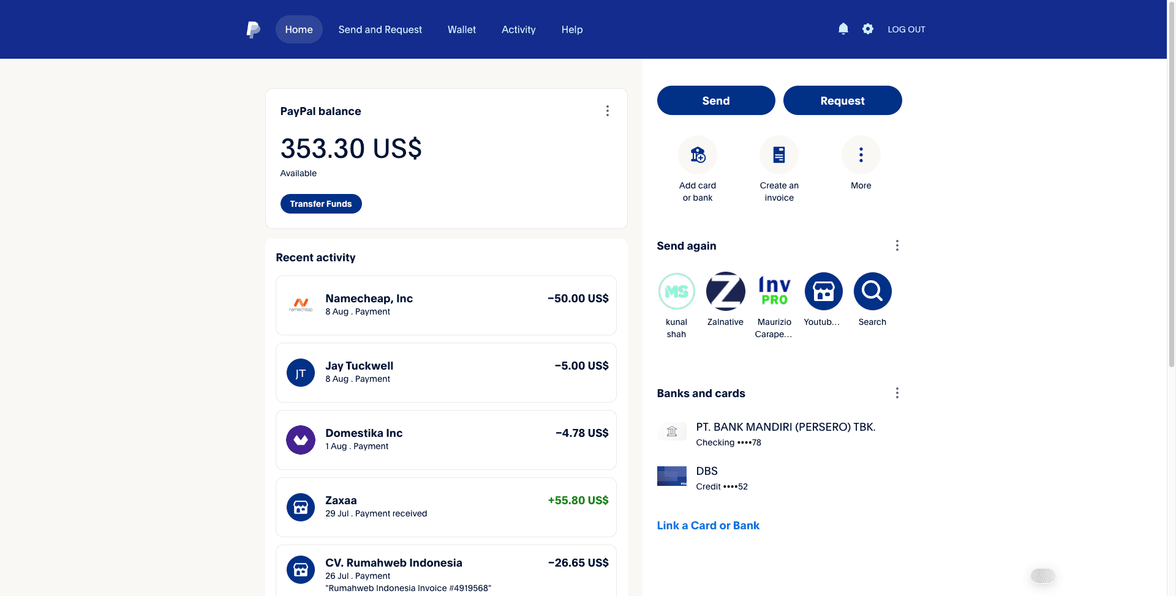Viewport: 1176px width, 596px height.
Task: Select kunal shah MS avatar
Action: coord(677,291)
